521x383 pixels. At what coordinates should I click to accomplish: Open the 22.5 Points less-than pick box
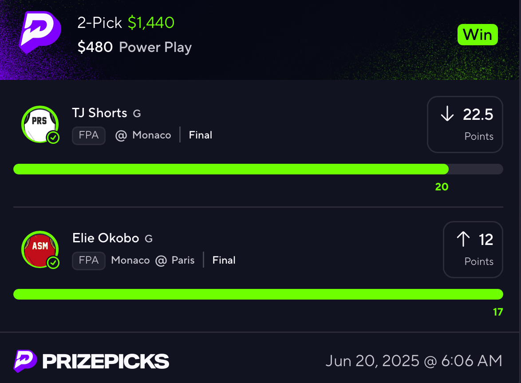(465, 124)
